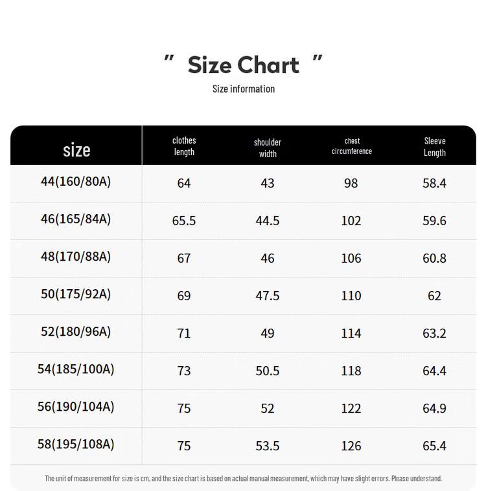
Task: Click the chest circumference value 114
Action: (x=351, y=333)
